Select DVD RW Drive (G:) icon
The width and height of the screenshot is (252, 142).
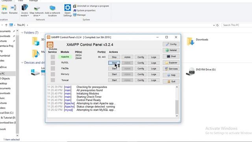point(190,71)
